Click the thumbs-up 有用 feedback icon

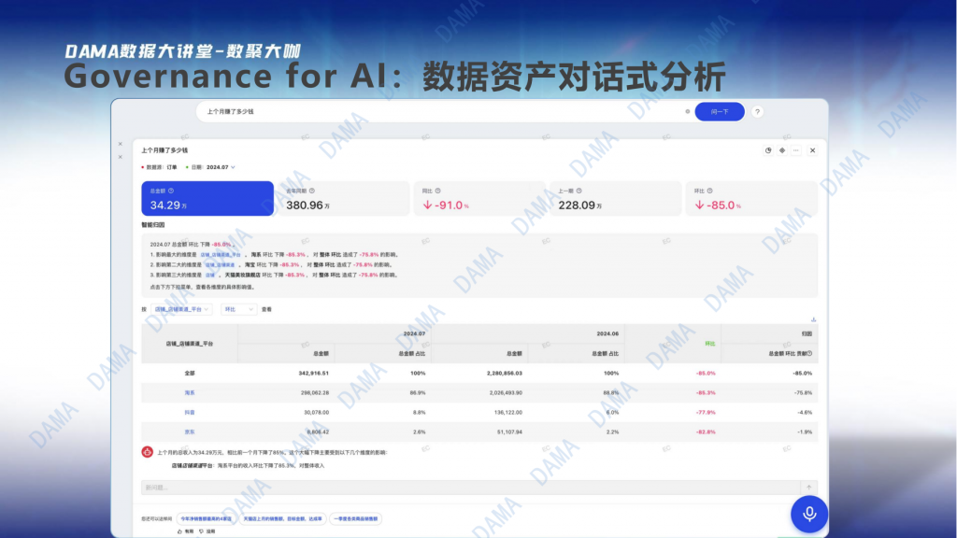pos(179,531)
